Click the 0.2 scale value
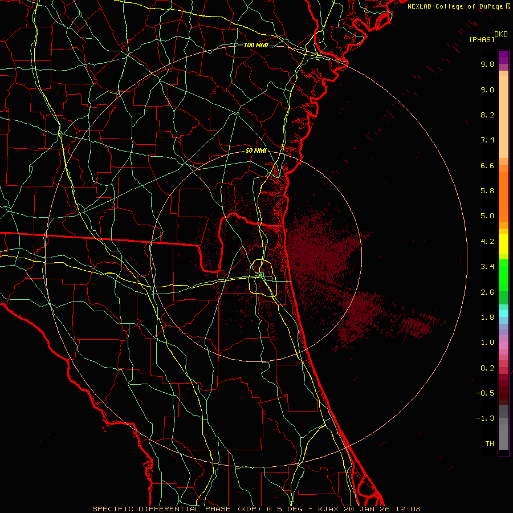The image size is (513, 513). click(x=487, y=368)
